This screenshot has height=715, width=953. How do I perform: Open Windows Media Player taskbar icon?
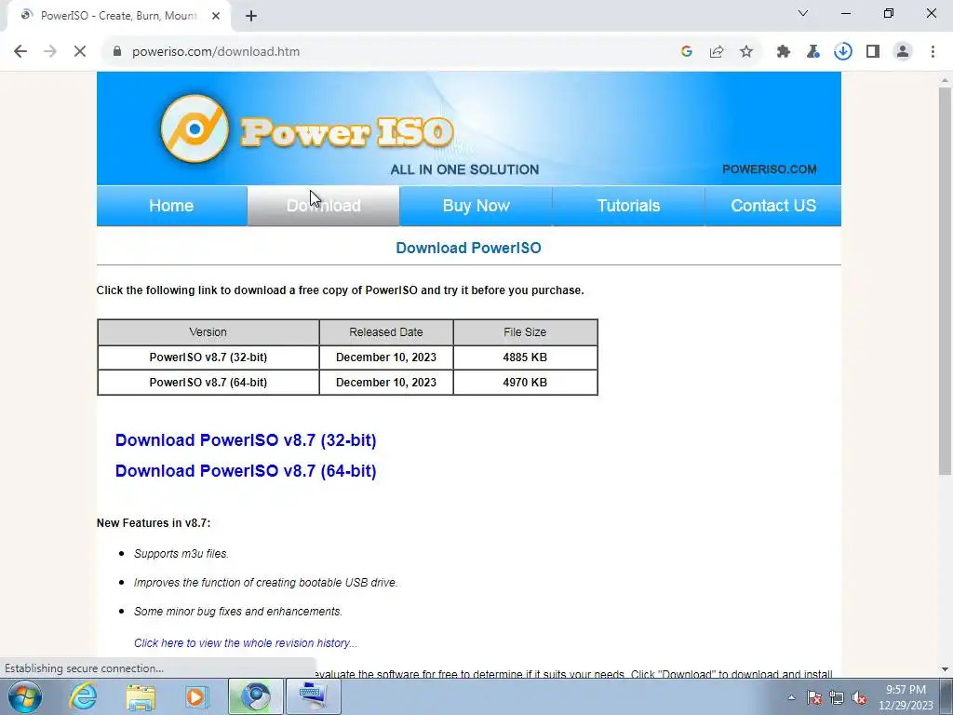[x=197, y=696]
